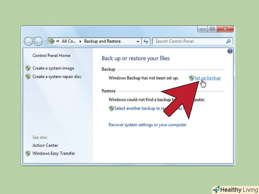This screenshot has width=259, height=194.
Task: Click 'Windows Backup has not been set up.' text
Action: (143, 78)
